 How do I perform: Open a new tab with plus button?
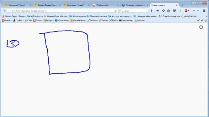click(x=182, y=5)
